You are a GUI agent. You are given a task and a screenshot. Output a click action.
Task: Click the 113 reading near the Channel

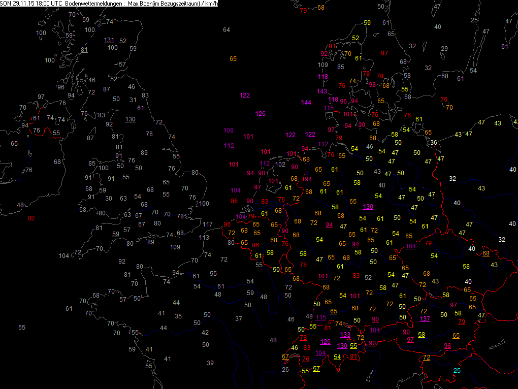pos(204,238)
